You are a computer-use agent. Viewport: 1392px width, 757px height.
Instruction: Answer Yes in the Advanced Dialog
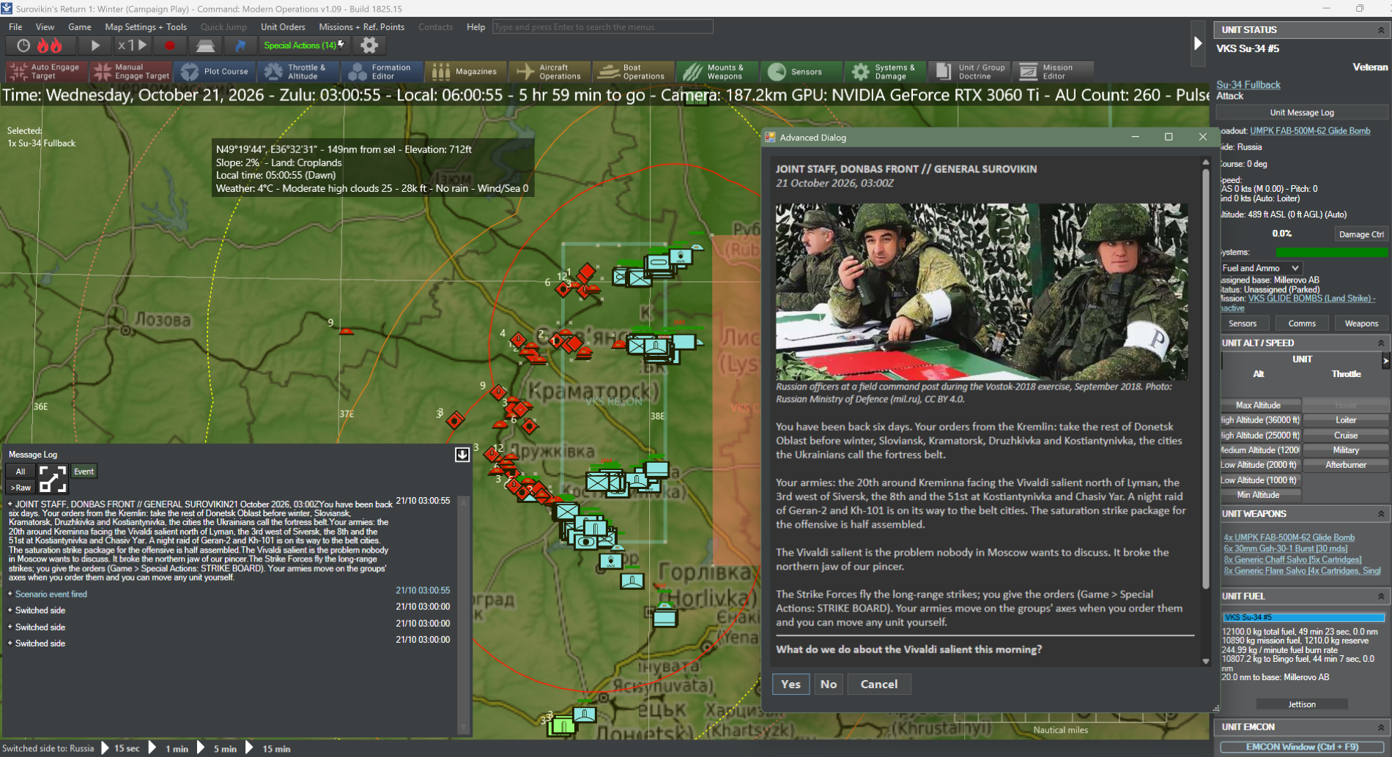[x=791, y=684]
